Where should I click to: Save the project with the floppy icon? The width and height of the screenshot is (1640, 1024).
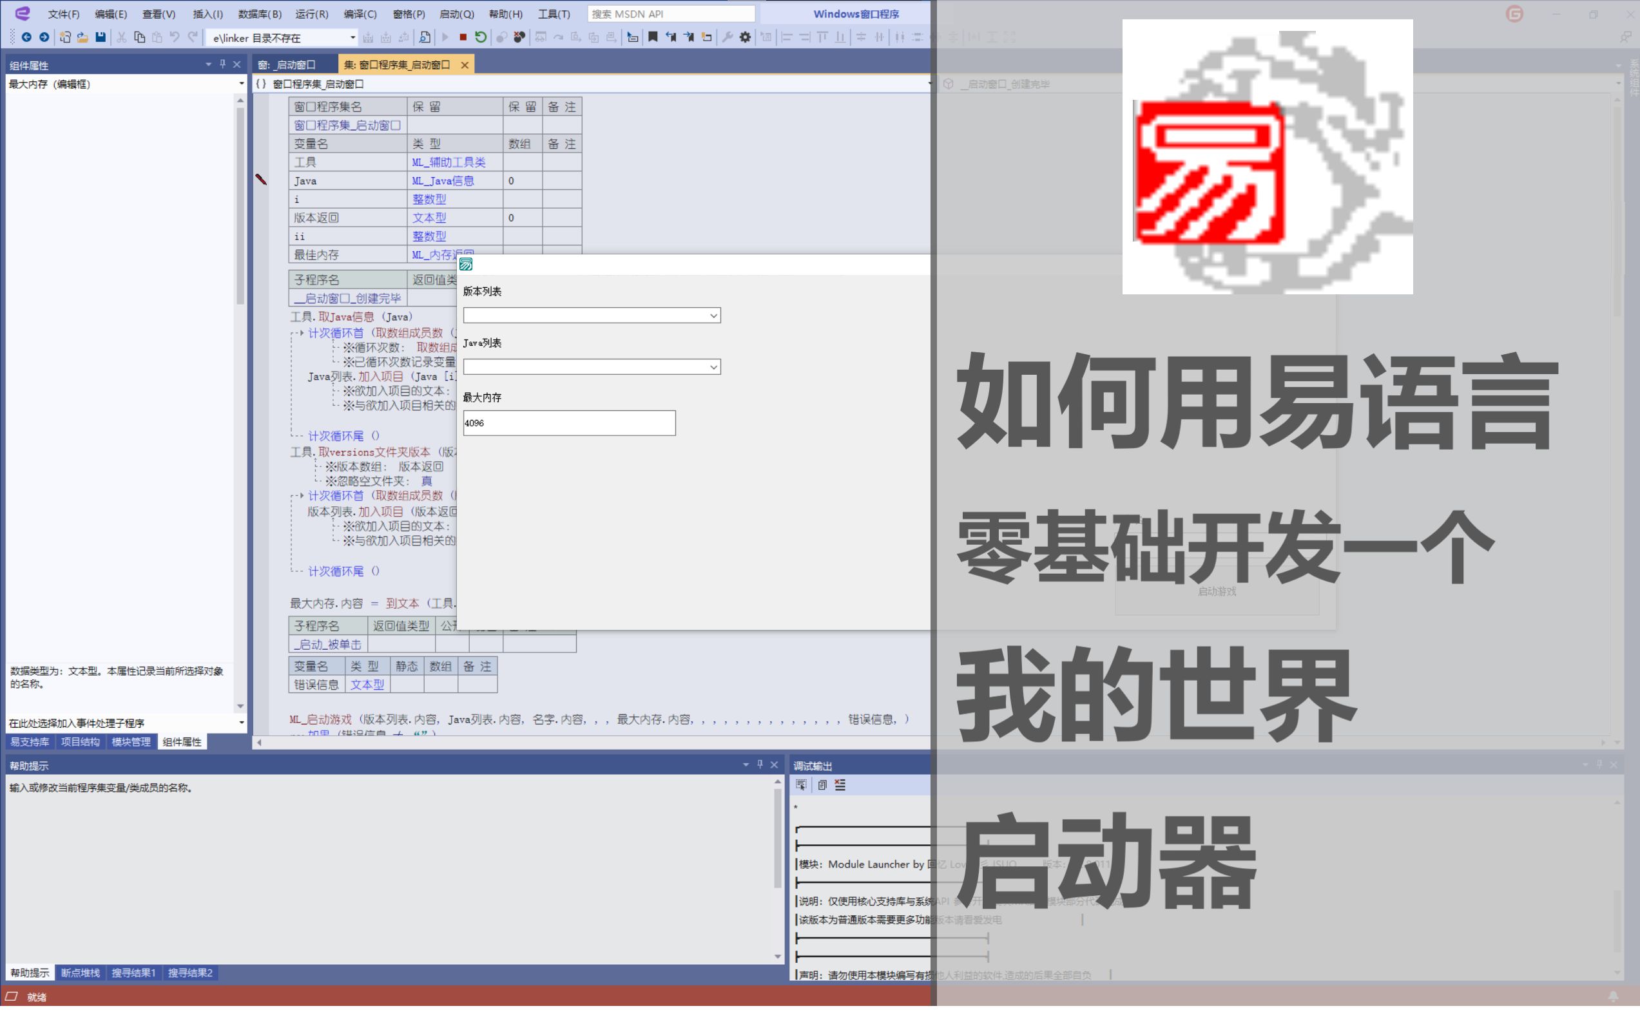click(101, 37)
